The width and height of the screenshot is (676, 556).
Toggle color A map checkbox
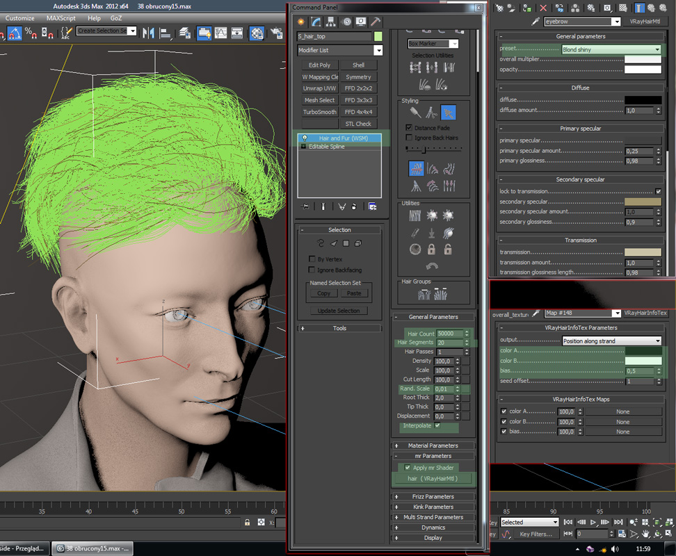point(504,411)
